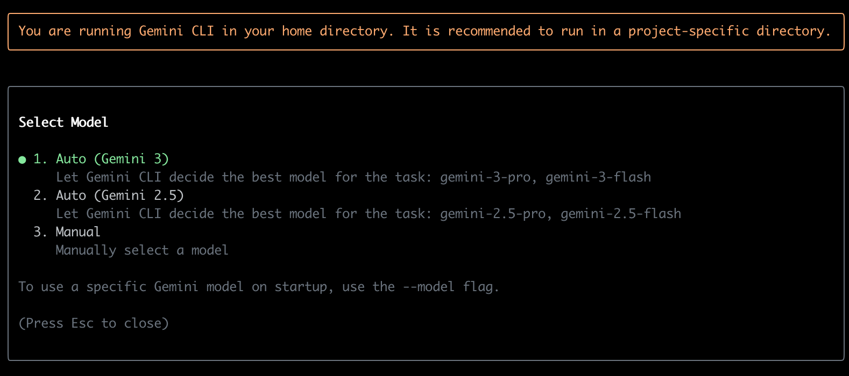
Task: Click the "3." number before Manual
Action: pyautogui.click(x=40, y=232)
